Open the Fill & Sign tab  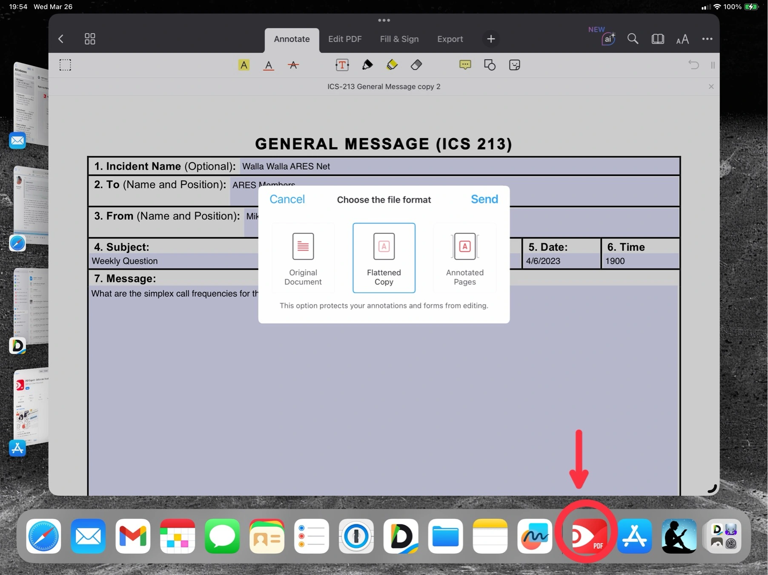399,39
